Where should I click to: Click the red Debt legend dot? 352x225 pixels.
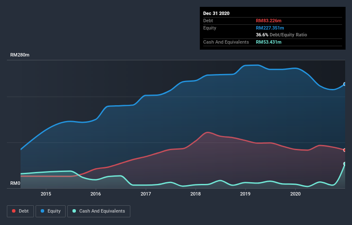14,211
